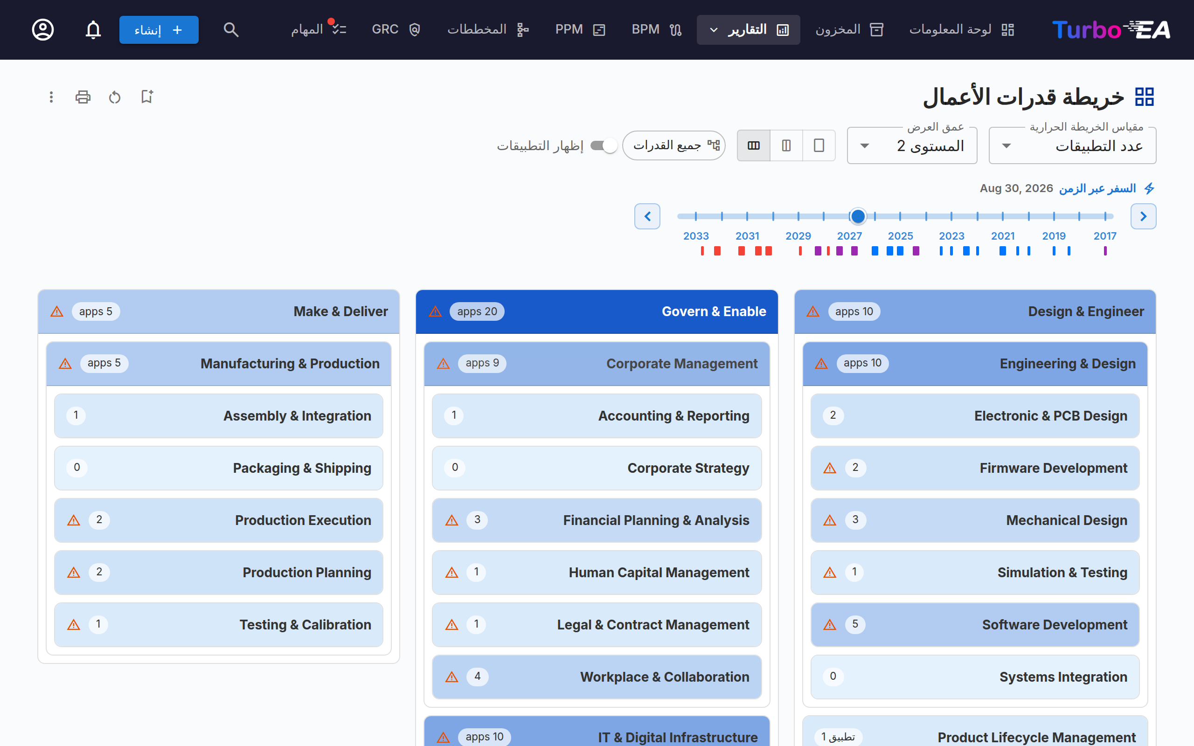The width and height of the screenshot is (1194, 746).
Task: Click the blue Create button
Action: [159, 29]
